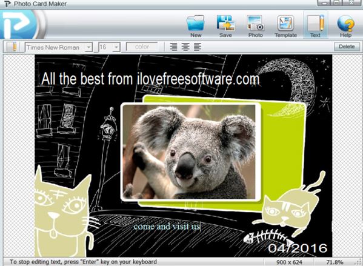Viewport: 363px width, 266px height.
Task: Click the koala photo on the card
Action: 189,151
